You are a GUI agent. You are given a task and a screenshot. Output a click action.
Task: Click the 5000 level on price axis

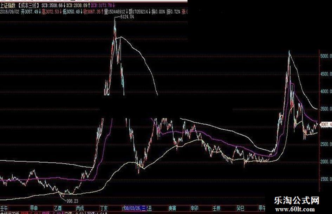coord(326,56)
